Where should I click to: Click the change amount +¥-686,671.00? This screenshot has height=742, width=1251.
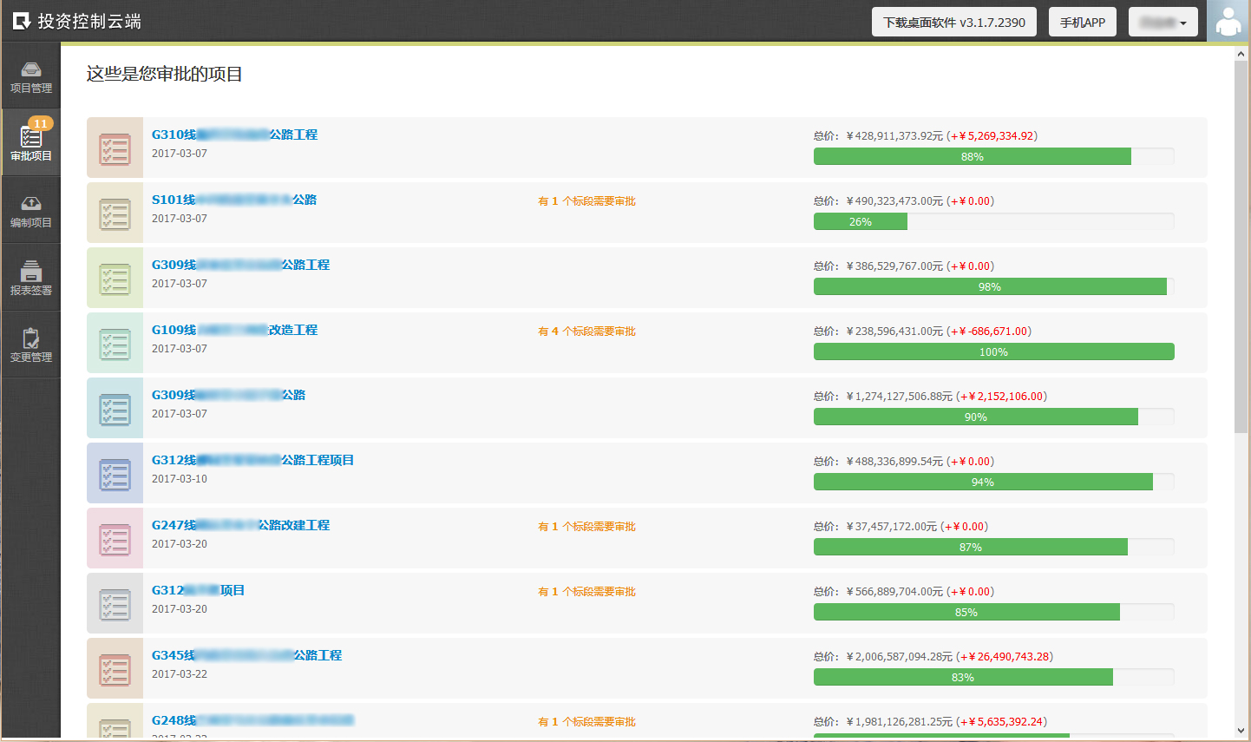989,332
